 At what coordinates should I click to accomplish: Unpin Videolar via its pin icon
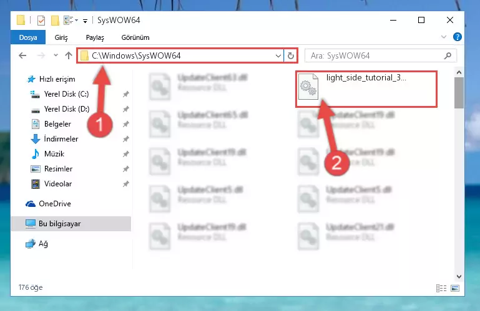(x=125, y=184)
